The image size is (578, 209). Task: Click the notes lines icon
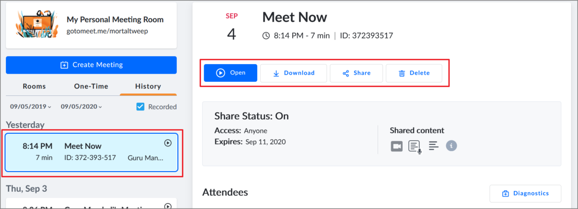pos(433,146)
